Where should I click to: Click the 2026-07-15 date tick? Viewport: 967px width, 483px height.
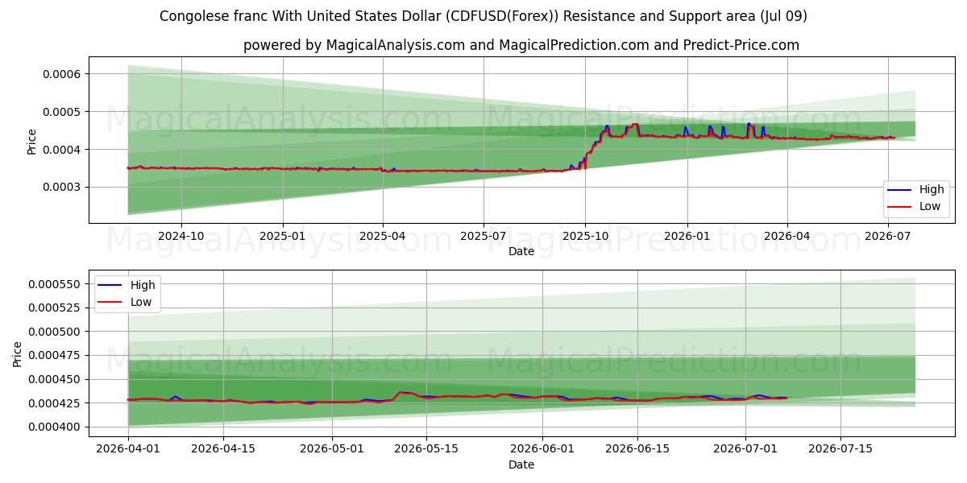(x=842, y=449)
